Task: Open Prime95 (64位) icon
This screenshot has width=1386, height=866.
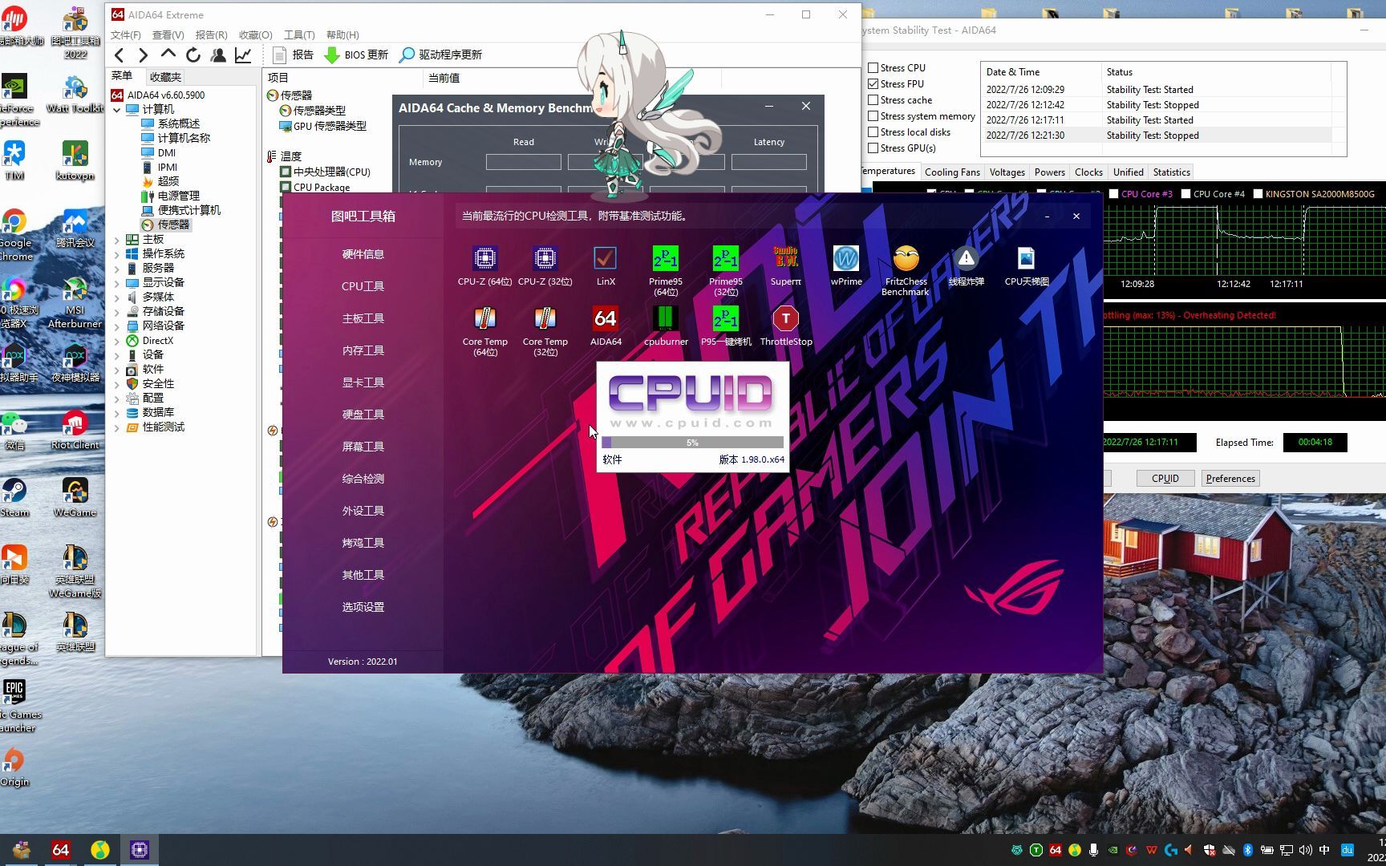Action: [666, 270]
